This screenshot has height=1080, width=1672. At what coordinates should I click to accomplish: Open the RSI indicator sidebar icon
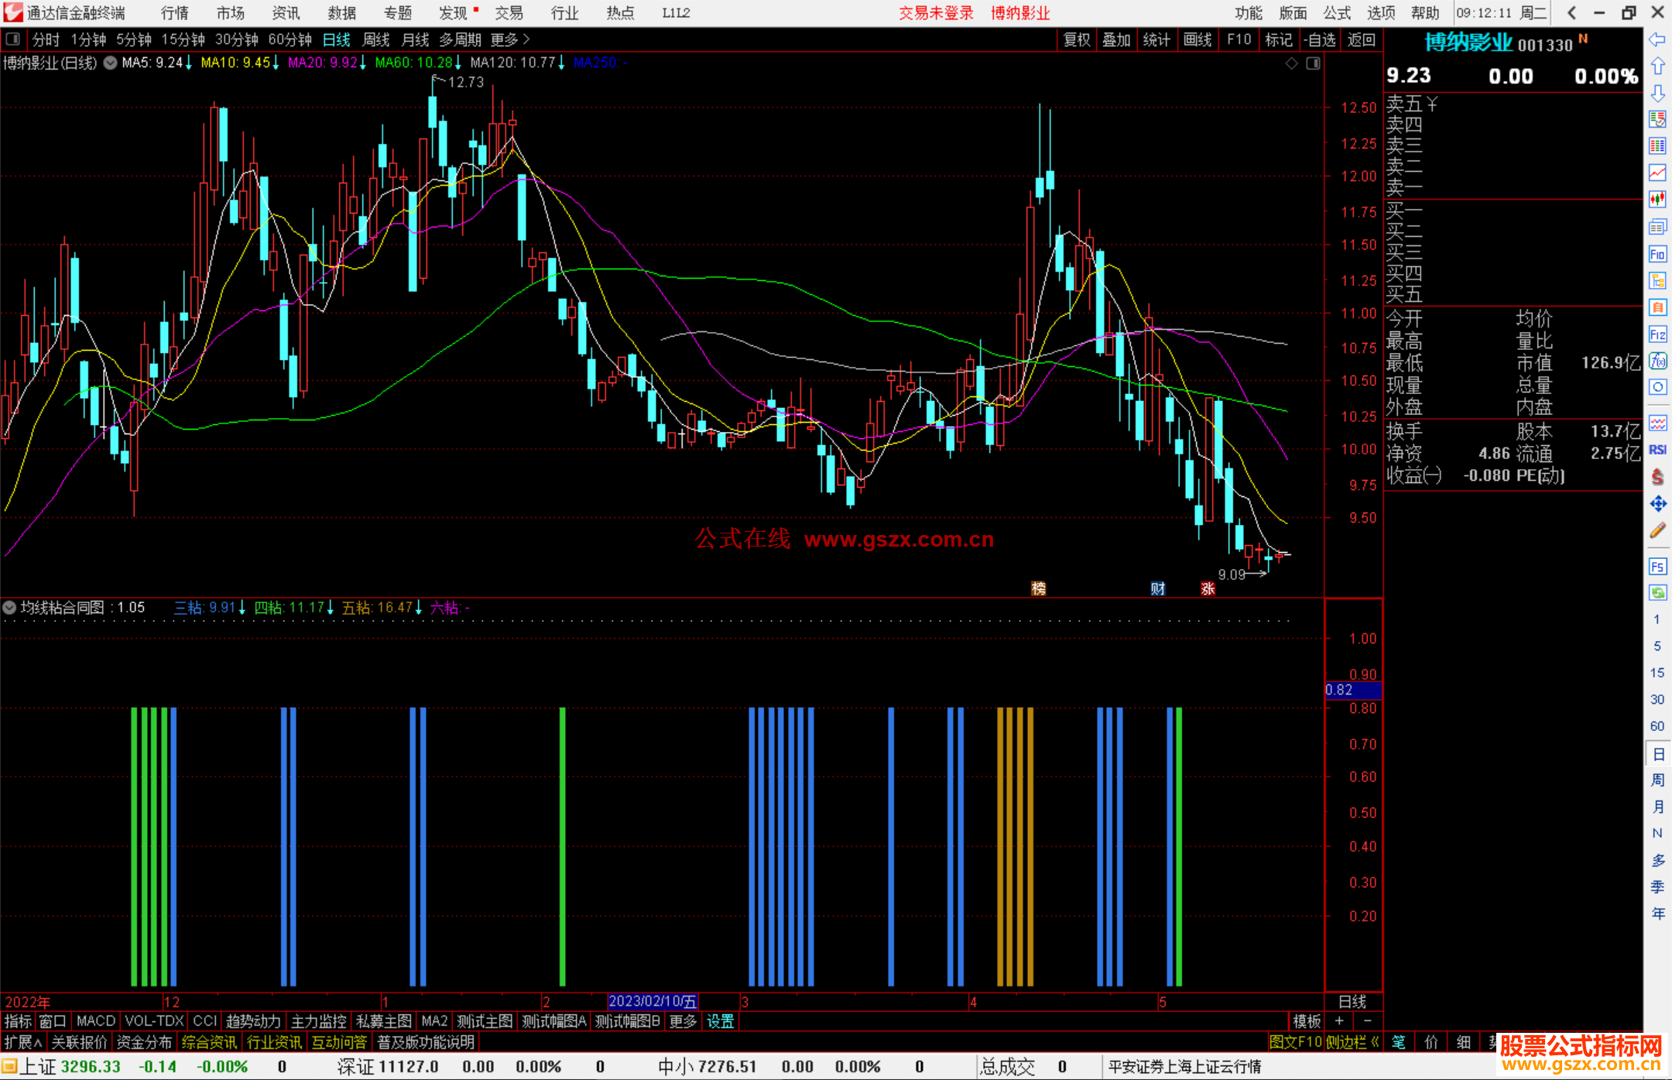coord(1657,450)
